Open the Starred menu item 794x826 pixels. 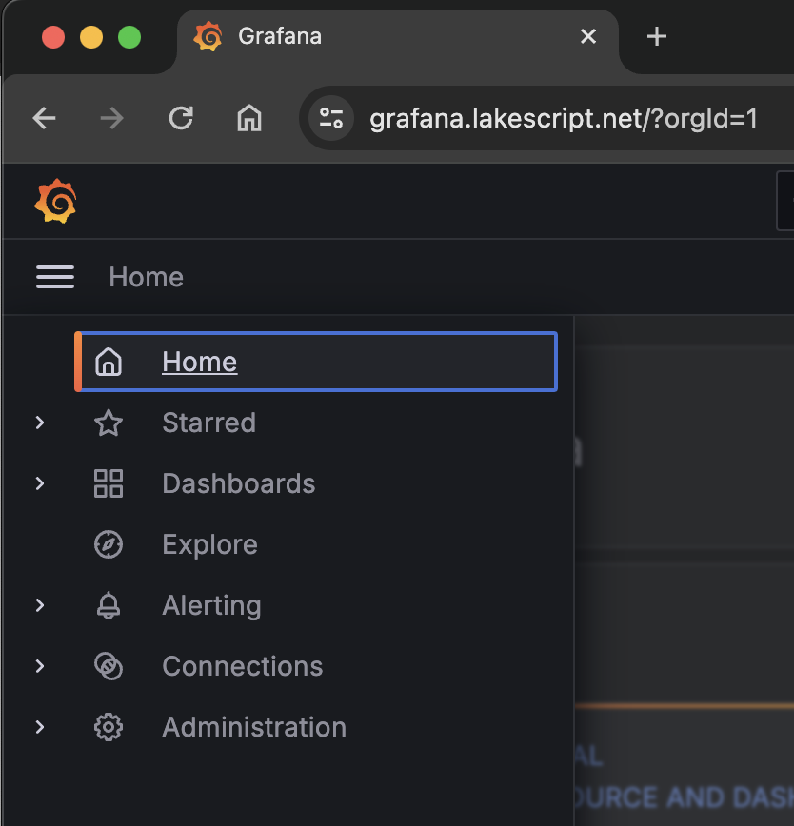click(x=209, y=423)
